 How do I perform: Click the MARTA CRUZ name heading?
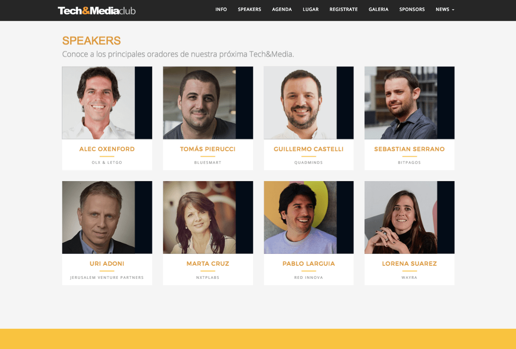[208, 264]
